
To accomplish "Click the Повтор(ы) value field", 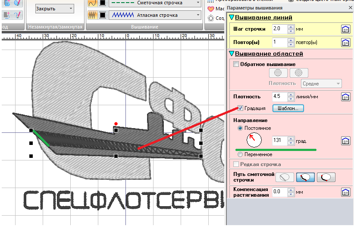I will coord(280,42).
